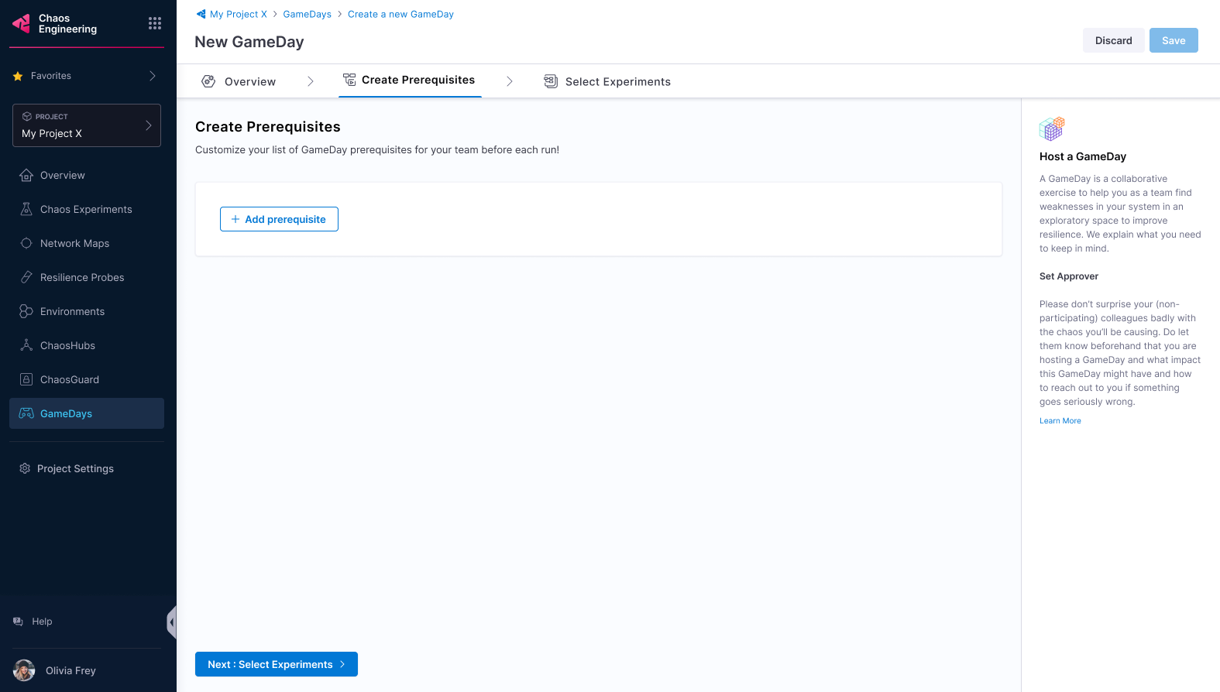Expand the Favorites section chevron

[152, 76]
